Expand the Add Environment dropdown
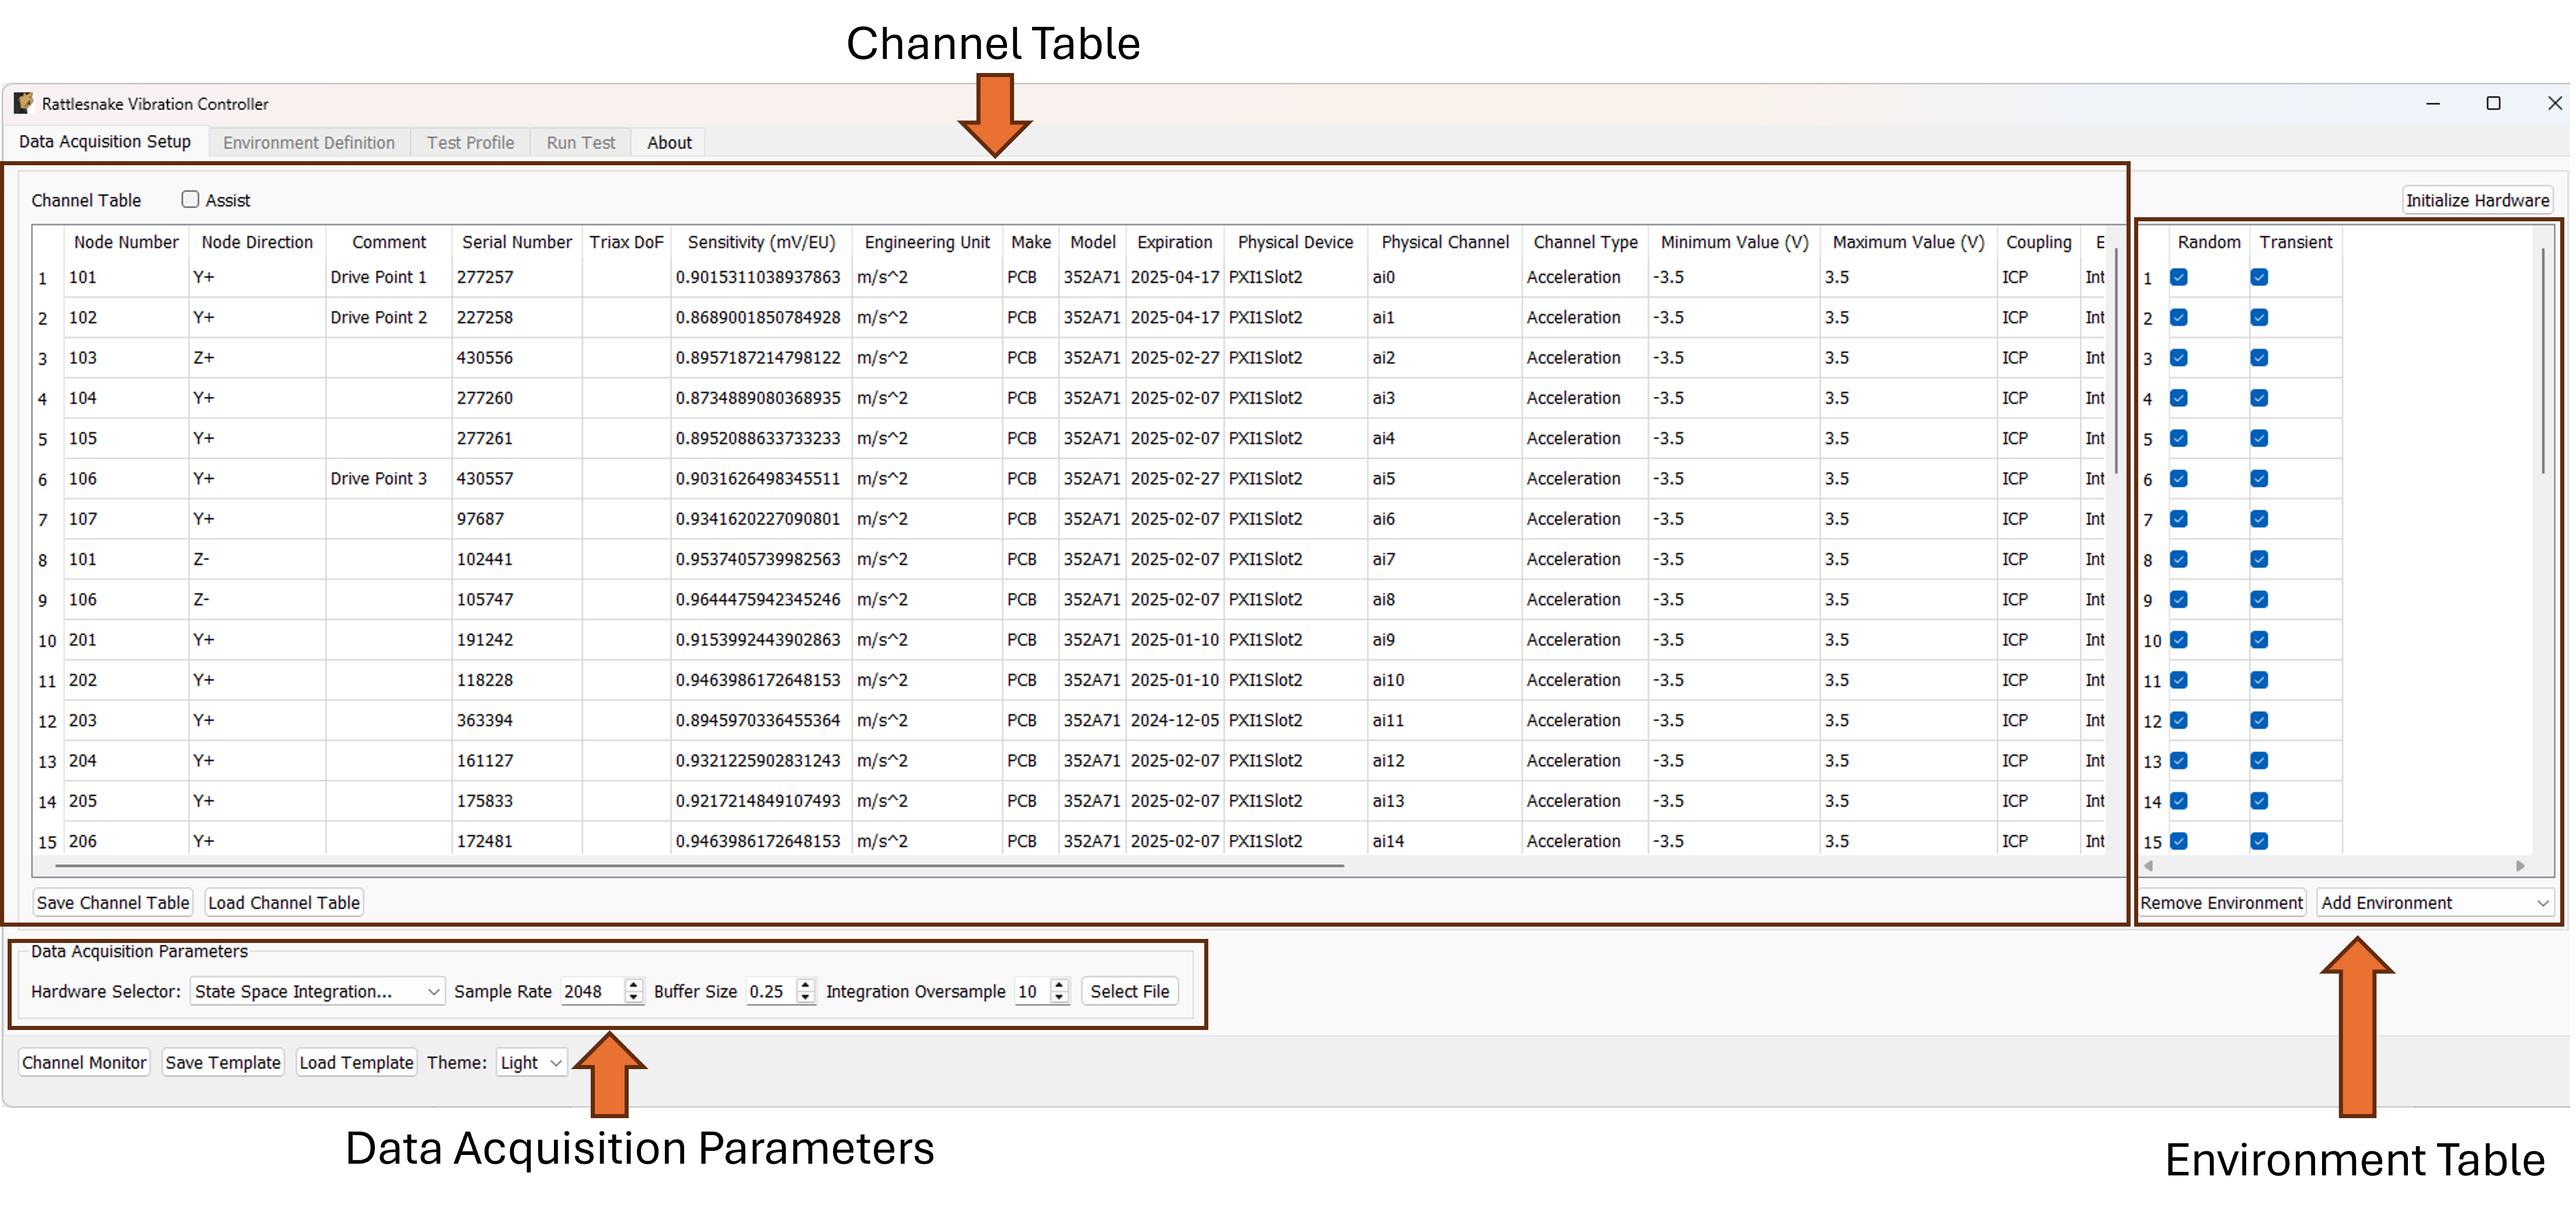2576x1218 pixels. [x=2435, y=903]
